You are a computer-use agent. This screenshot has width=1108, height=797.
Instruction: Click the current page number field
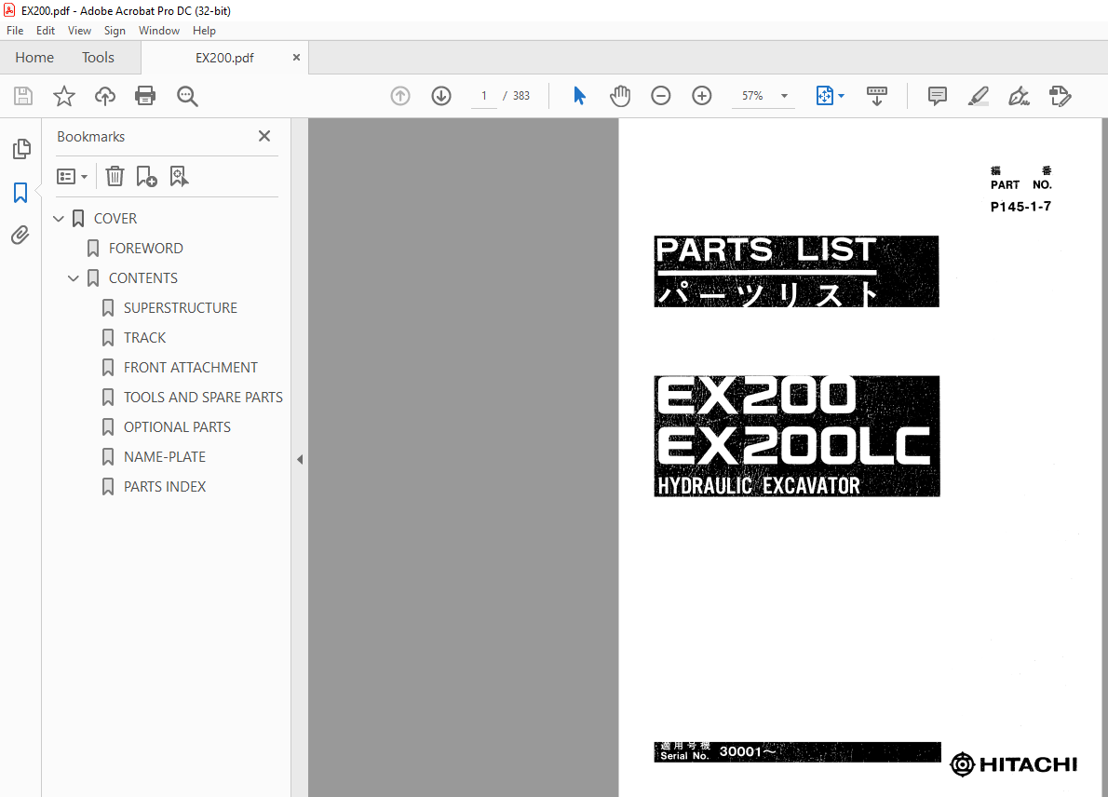point(484,95)
